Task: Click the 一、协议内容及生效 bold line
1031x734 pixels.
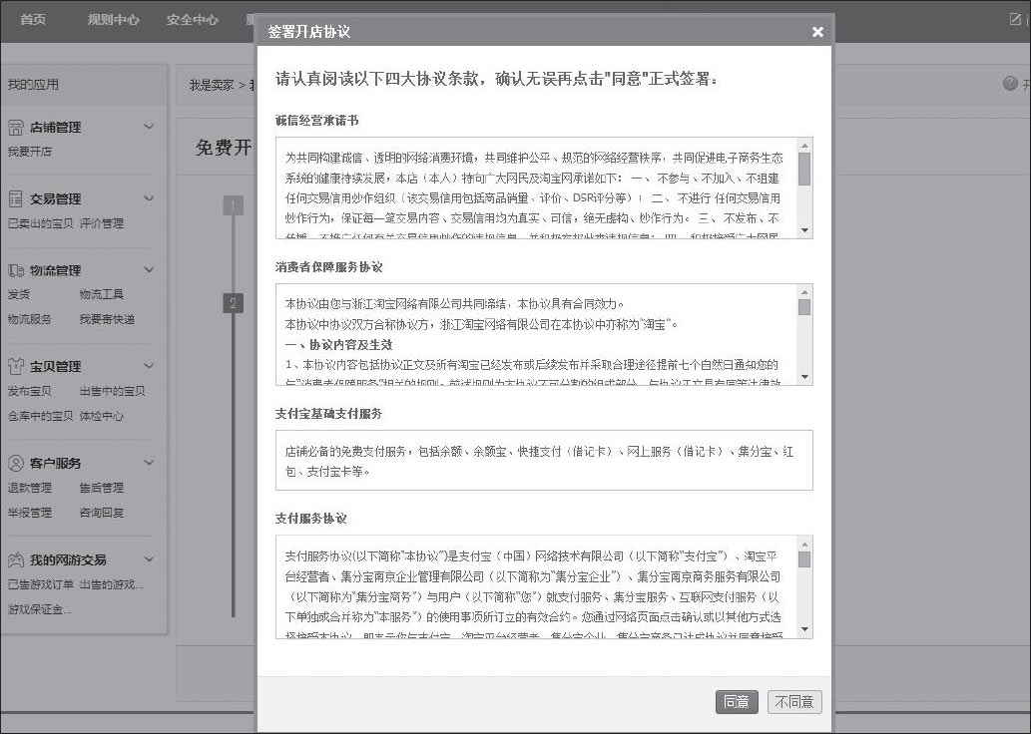Action: tap(338, 344)
